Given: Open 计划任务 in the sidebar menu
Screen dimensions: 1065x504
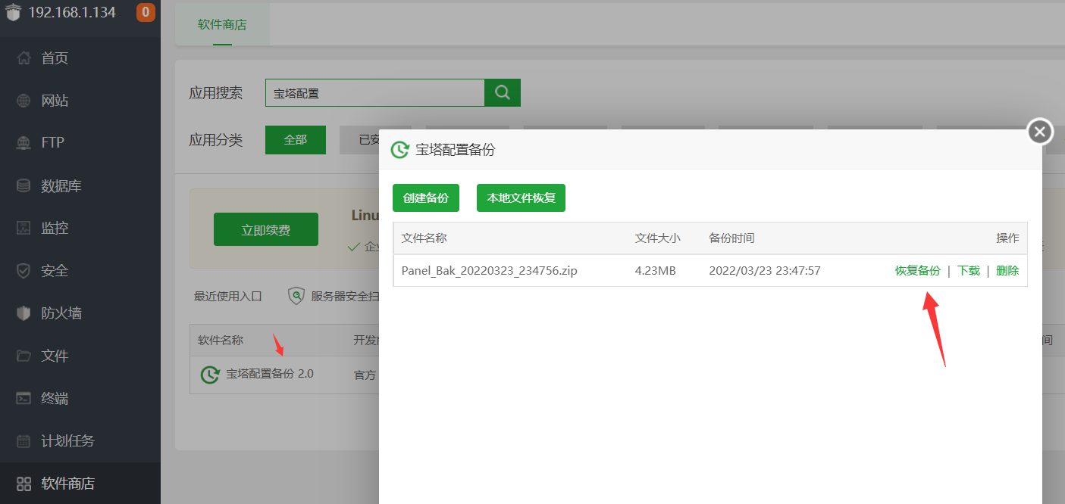Looking at the screenshot, I should point(68,440).
